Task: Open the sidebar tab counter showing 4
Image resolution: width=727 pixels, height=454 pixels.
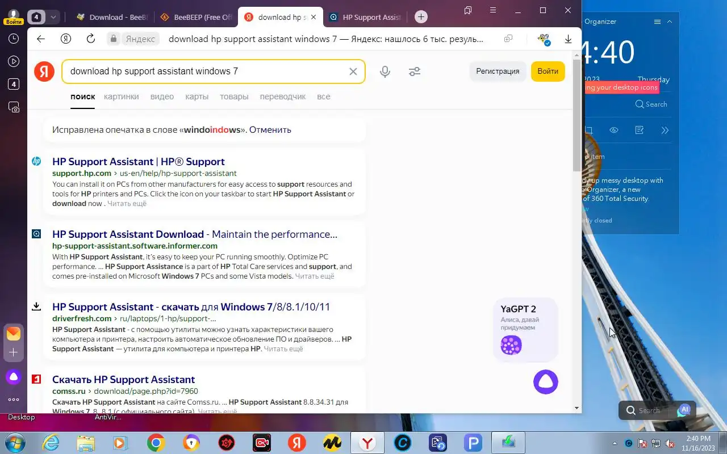Action: tap(14, 84)
